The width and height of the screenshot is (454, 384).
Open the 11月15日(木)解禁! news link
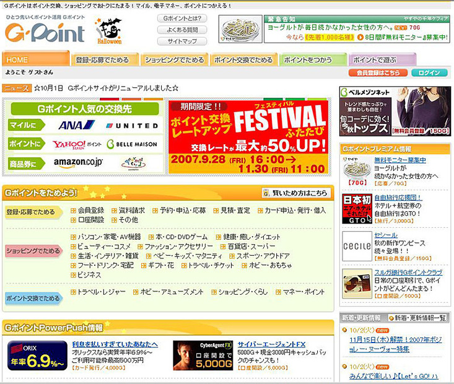tap(396, 344)
